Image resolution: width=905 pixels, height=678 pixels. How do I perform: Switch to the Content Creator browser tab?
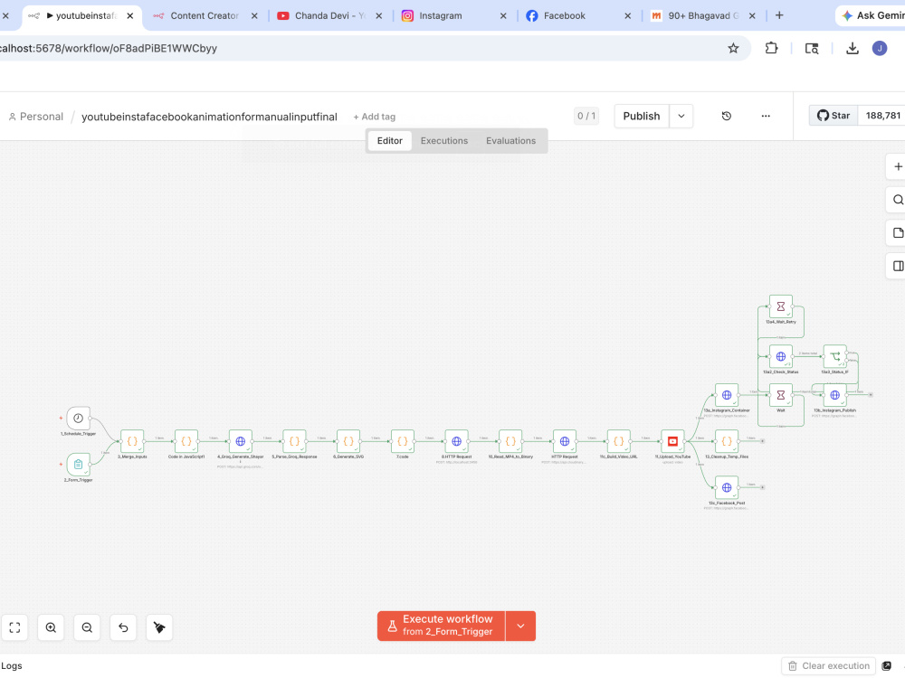[205, 15]
